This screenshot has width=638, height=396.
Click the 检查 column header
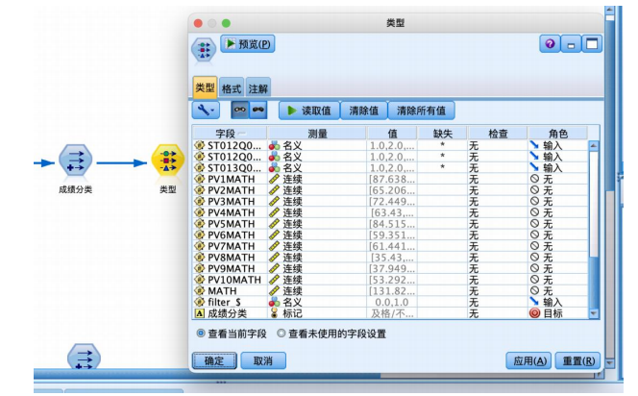[498, 133]
